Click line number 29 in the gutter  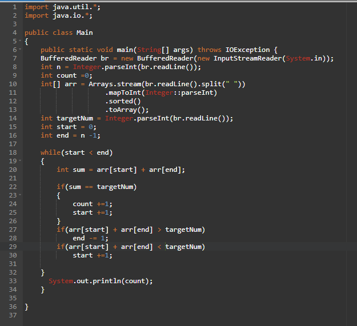[13, 247]
